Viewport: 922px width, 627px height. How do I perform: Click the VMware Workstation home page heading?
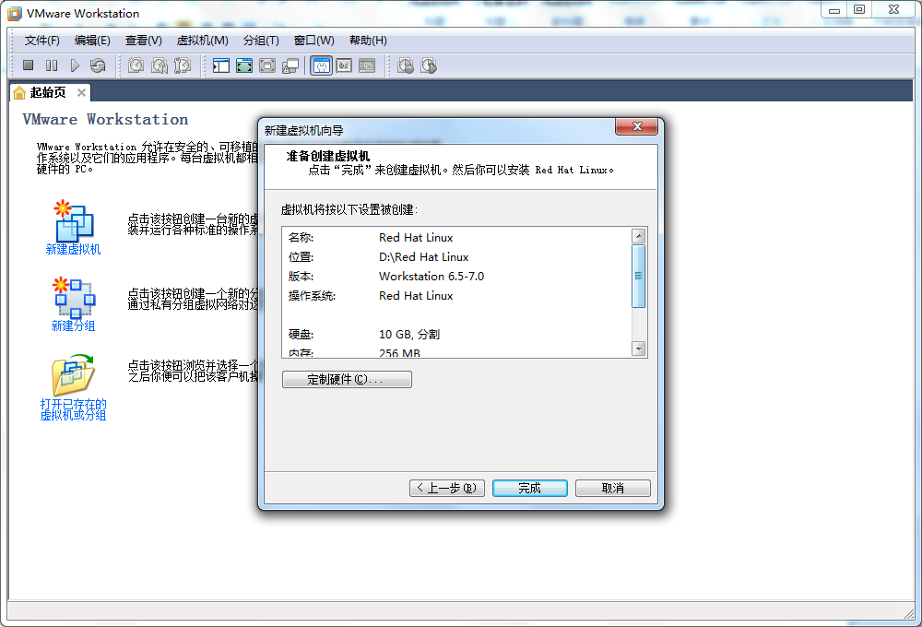(x=105, y=119)
